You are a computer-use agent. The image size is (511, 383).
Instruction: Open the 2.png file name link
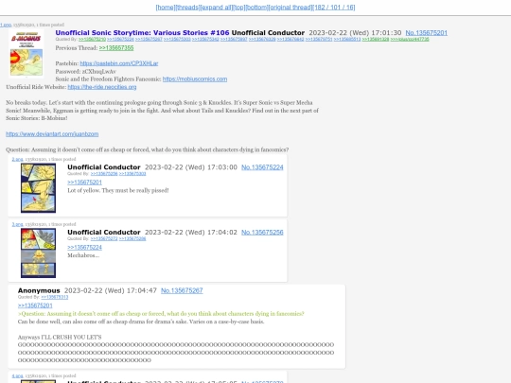click(17, 159)
